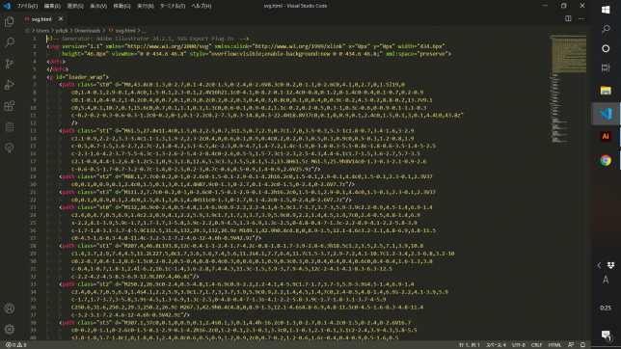Open the ファイル menu
This screenshot has width=621, height=349.
pos(27,6)
